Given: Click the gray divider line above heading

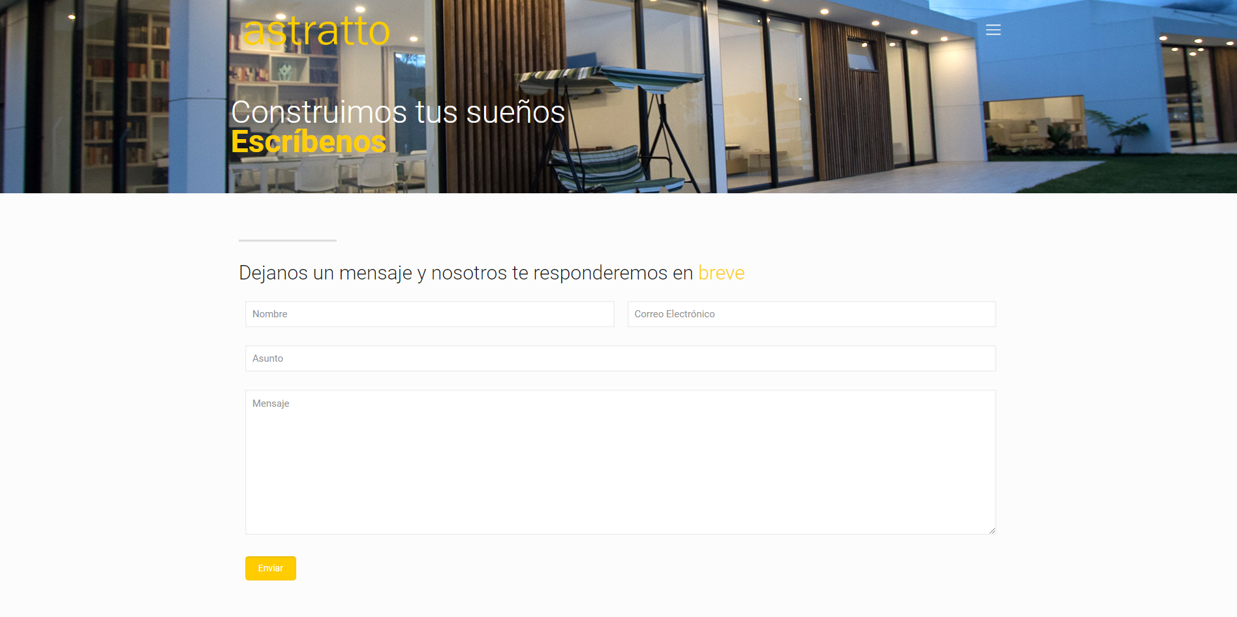Looking at the screenshot, I should coord(288,240).
